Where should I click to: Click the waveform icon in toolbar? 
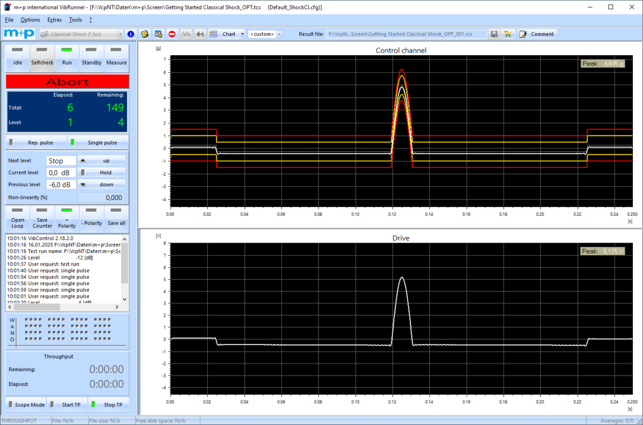coord(186,34)
